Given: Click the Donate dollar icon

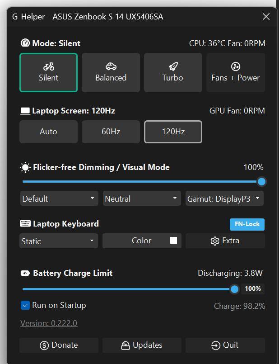Looking at the screenshot, I should pos(44,345).
